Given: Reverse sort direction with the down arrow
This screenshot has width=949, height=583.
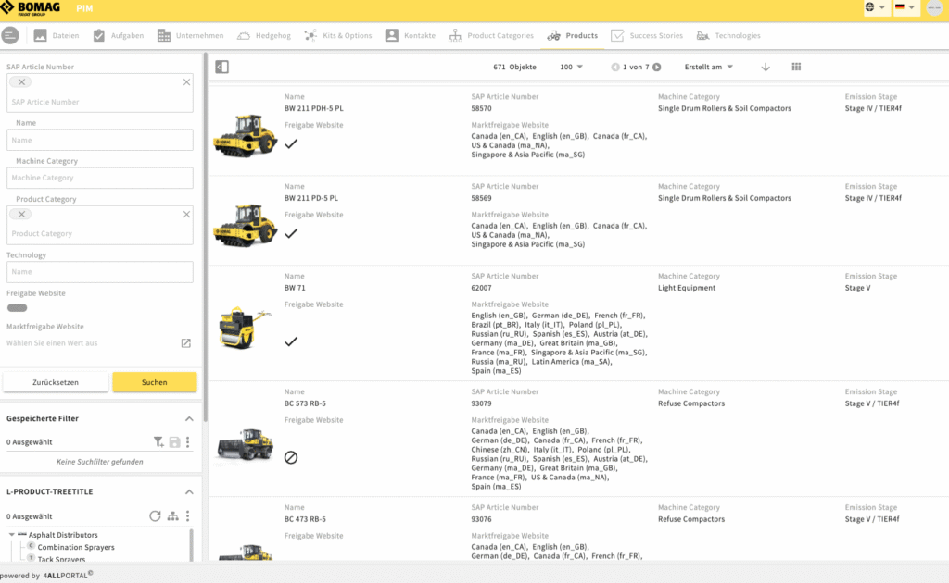Looking at the screenshot, I should click(766, 67).
